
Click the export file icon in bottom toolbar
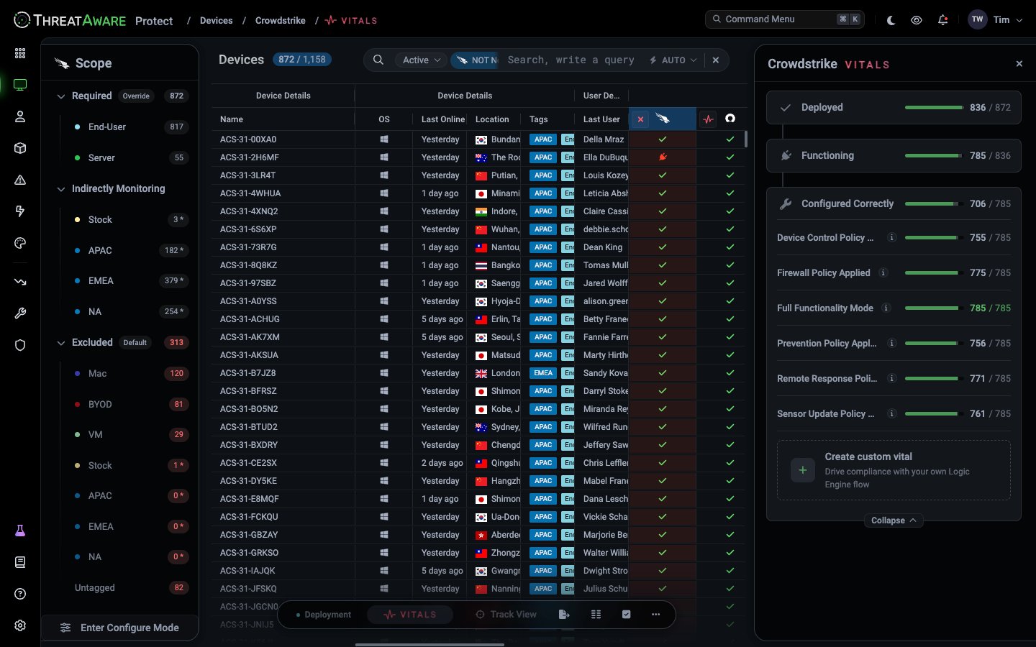(x=564, y=615)
